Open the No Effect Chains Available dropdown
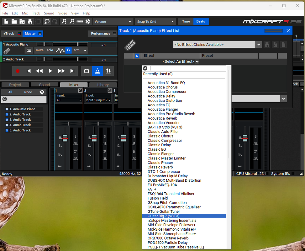Image resolution: width=305 pixels, height=251 pixels. 217,45
